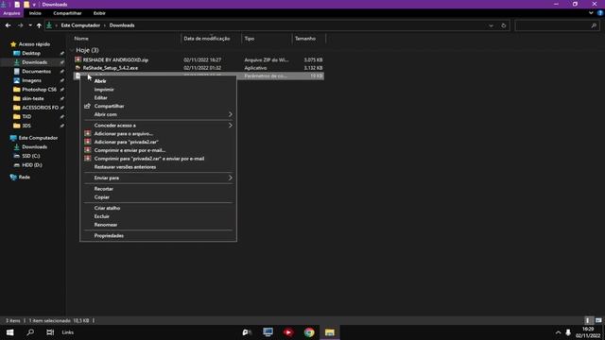Expand the ribbon with the chevron
The image size is (605, 340).
(x=591, y=12)
